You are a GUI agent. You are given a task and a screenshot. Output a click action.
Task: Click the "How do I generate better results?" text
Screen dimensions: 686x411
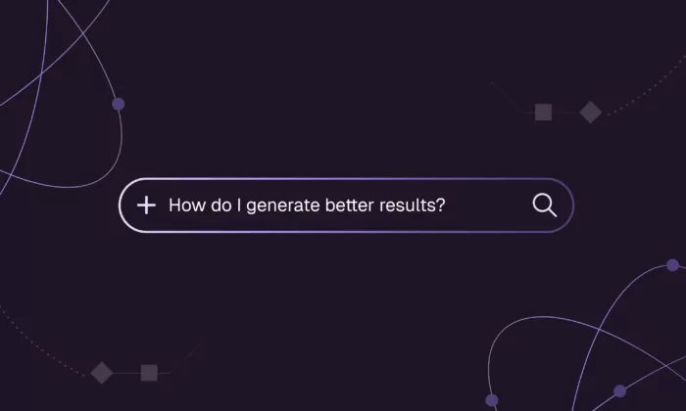click(307, 205)
